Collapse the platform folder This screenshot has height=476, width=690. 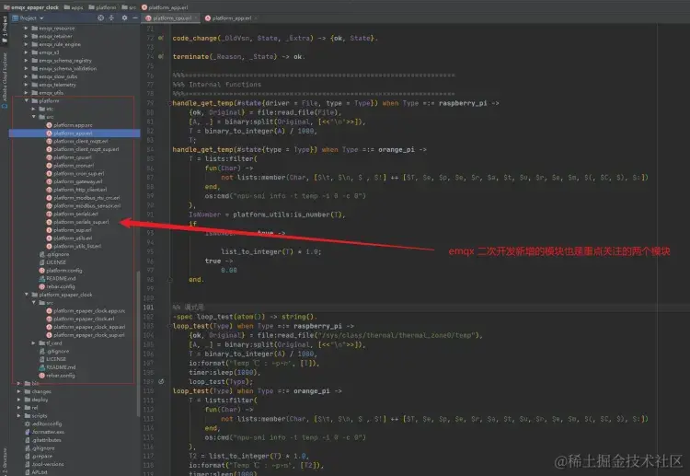point(27,101)
